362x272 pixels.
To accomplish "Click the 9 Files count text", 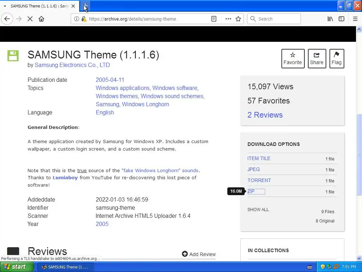I will 328,212.
